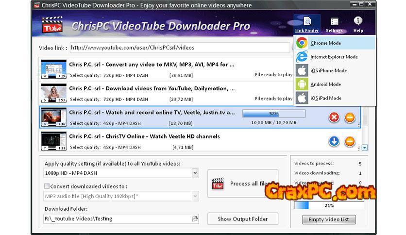Click the Videos to process count
406x235 pixels.
(360, 164)
